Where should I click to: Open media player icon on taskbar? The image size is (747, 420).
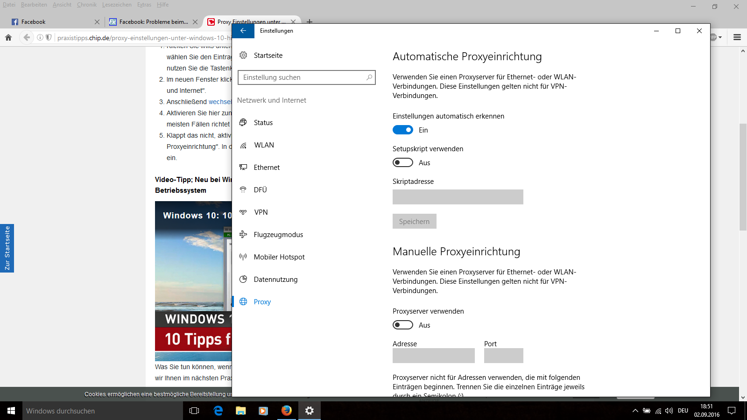point(263,411)
